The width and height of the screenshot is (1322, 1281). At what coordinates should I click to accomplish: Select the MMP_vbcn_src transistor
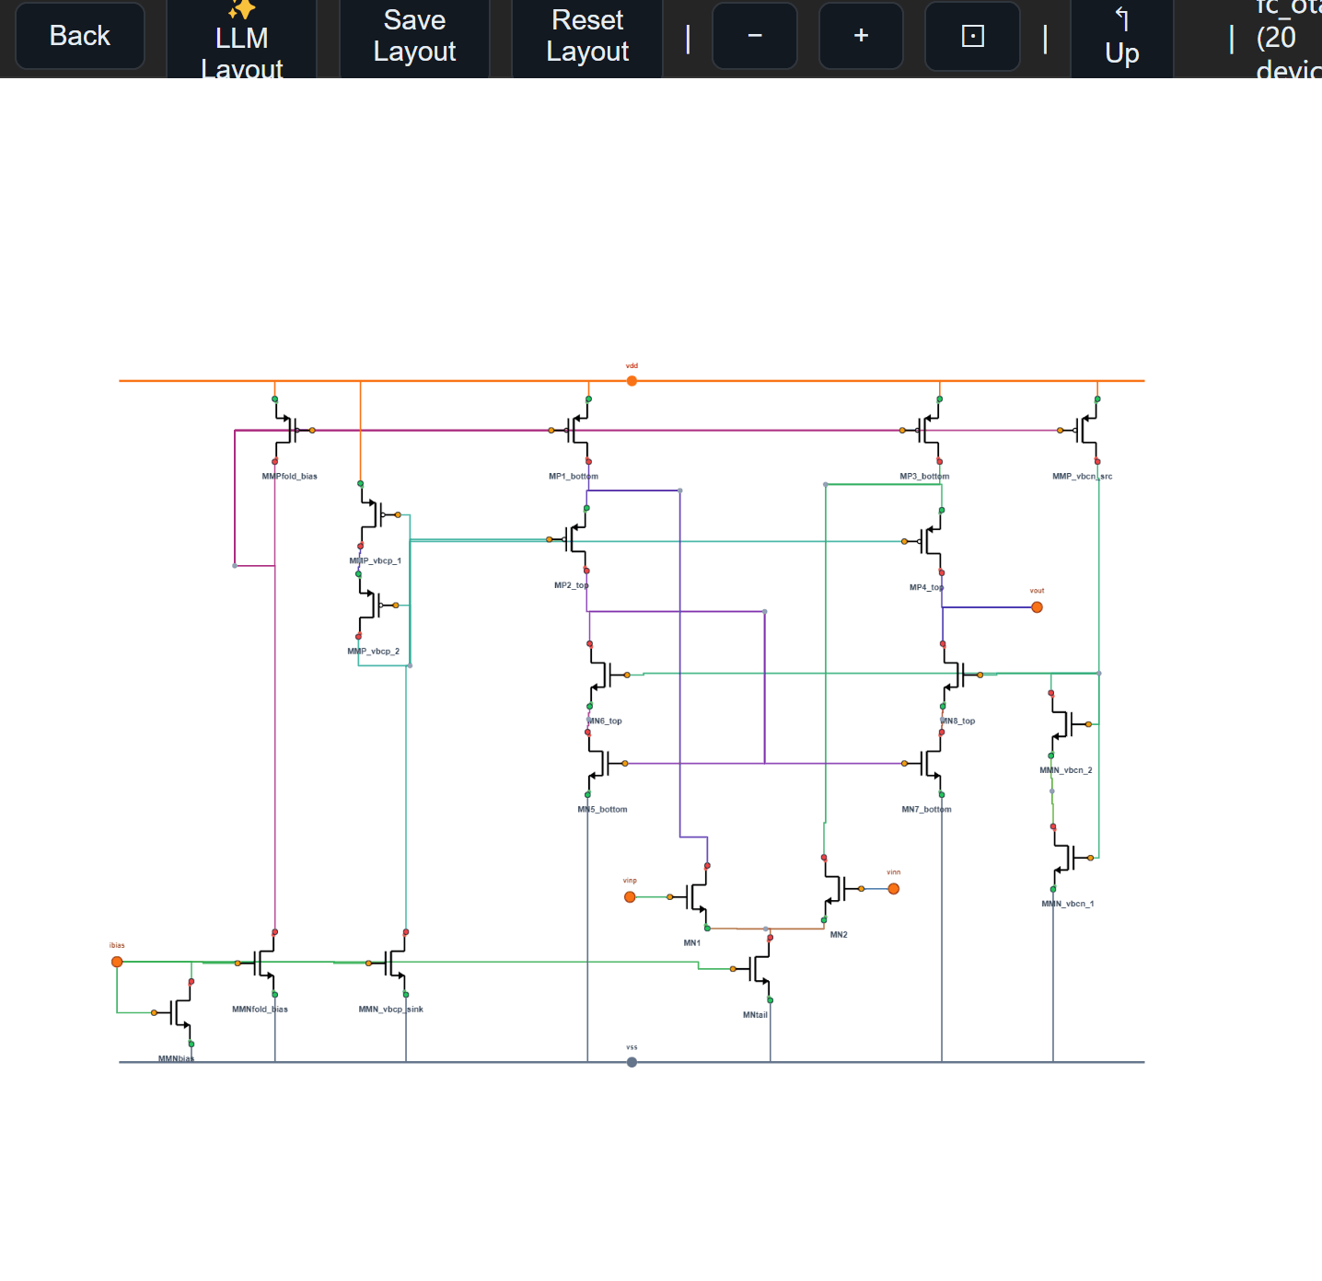click(1083, 430)
